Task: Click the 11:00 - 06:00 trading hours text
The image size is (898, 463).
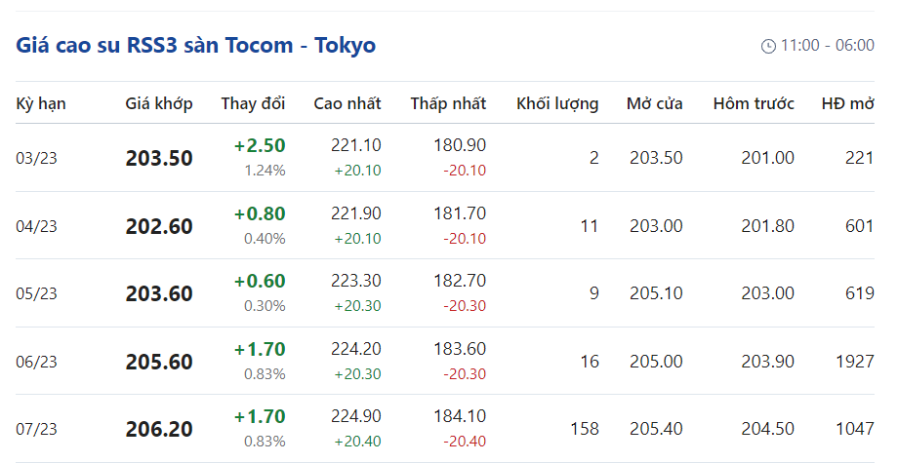Action: pos(827,46)
